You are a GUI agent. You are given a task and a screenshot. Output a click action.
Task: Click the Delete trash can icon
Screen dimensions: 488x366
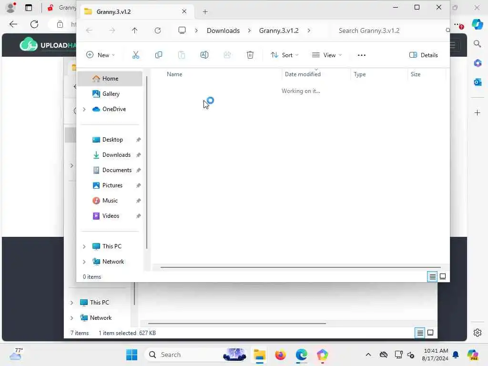pos(250,55)
